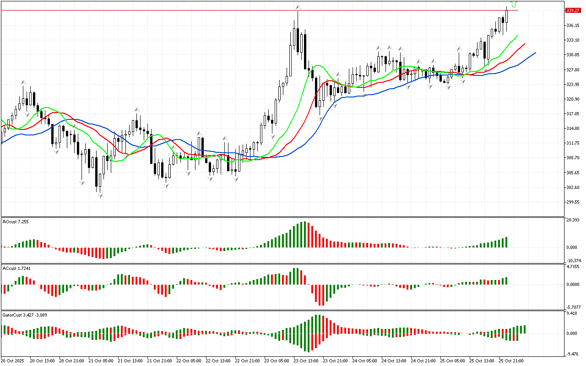The height and width of the screenshot is (366, 586).
Task: Click the 20 Oct 2025 date label
Action: click(x=13, y=361)
